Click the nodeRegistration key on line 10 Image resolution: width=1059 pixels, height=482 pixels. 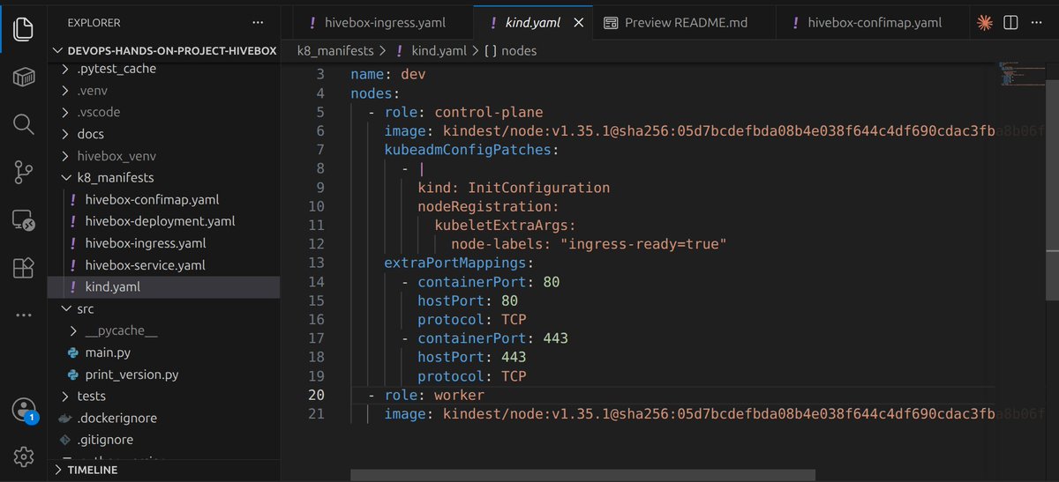point(484,206)
